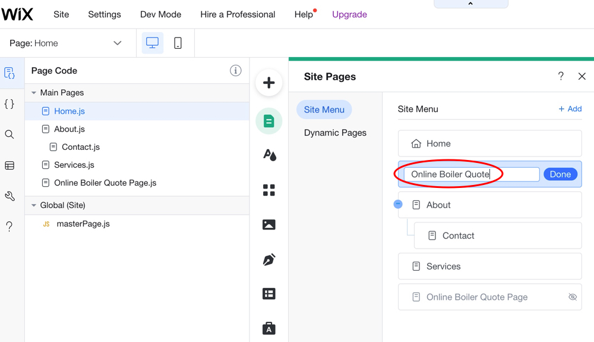Open the Add Apps grid icon
This screenshot has height=342, width=594.
(269, 190)
